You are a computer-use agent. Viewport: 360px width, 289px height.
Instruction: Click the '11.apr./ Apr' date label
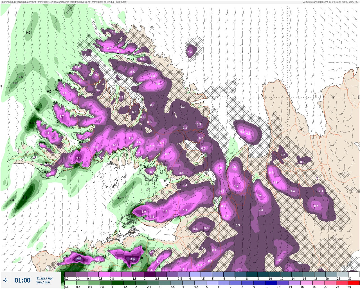click(x=44, y=278)
